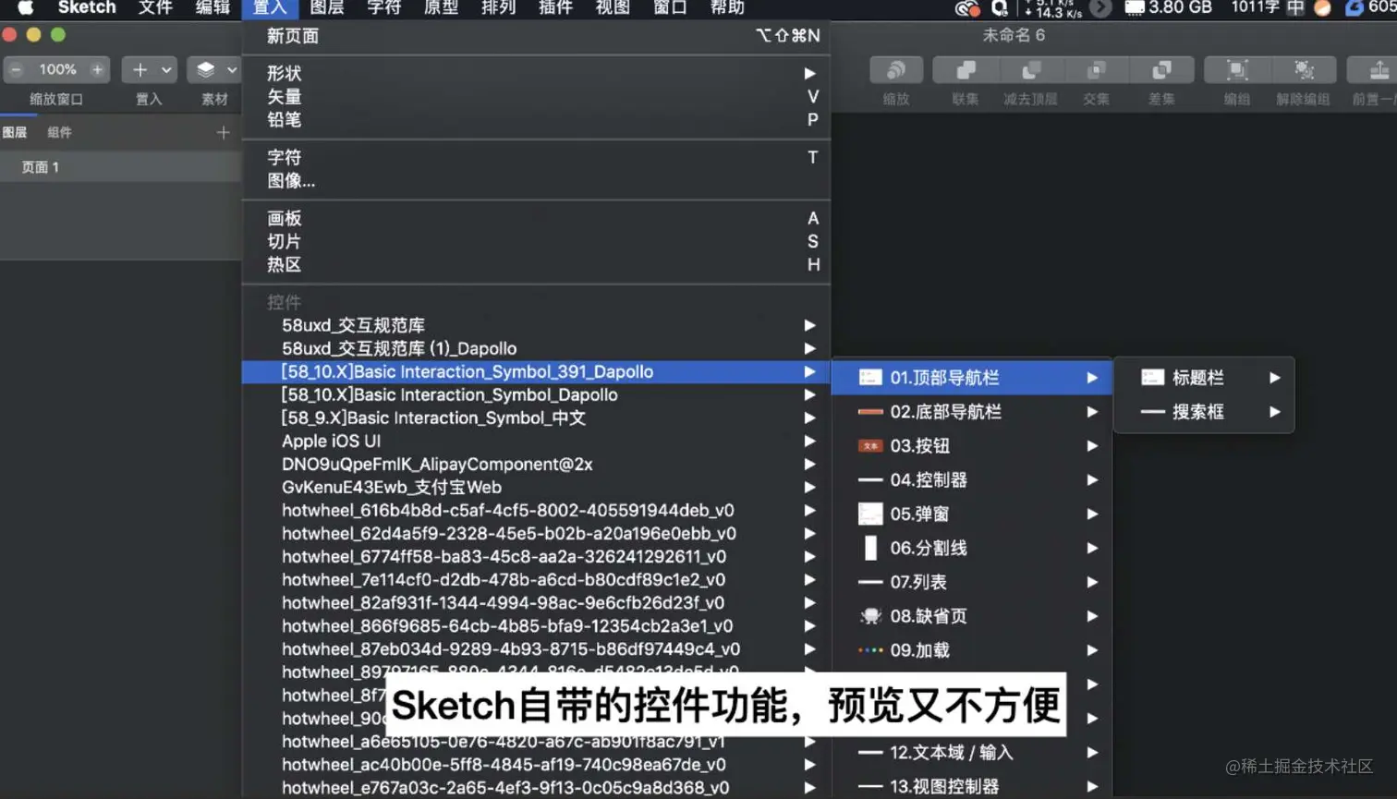The height and width of the screenshot is (799, 1397).
Task: Select the 缩放 (Scale) toolbar icon
Action: pos(893,69)
